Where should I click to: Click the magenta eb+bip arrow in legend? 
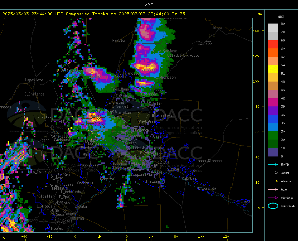(273, 198)
